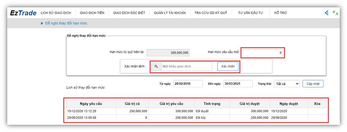This screenshot has width=347, height=132.
Task: Click the Giá trị duyệt column header
Action: tap(250, 104)
